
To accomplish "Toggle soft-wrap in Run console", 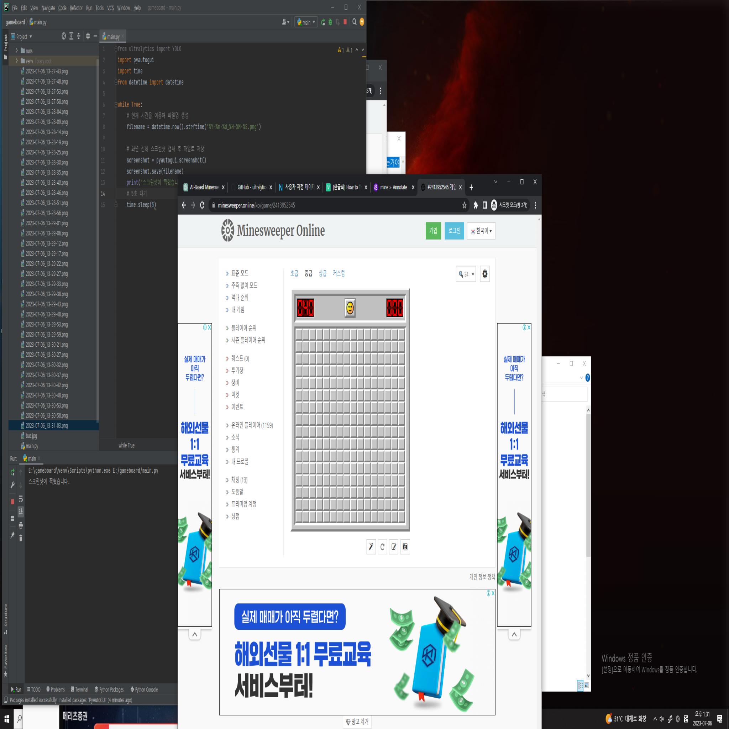I will 21,499.
